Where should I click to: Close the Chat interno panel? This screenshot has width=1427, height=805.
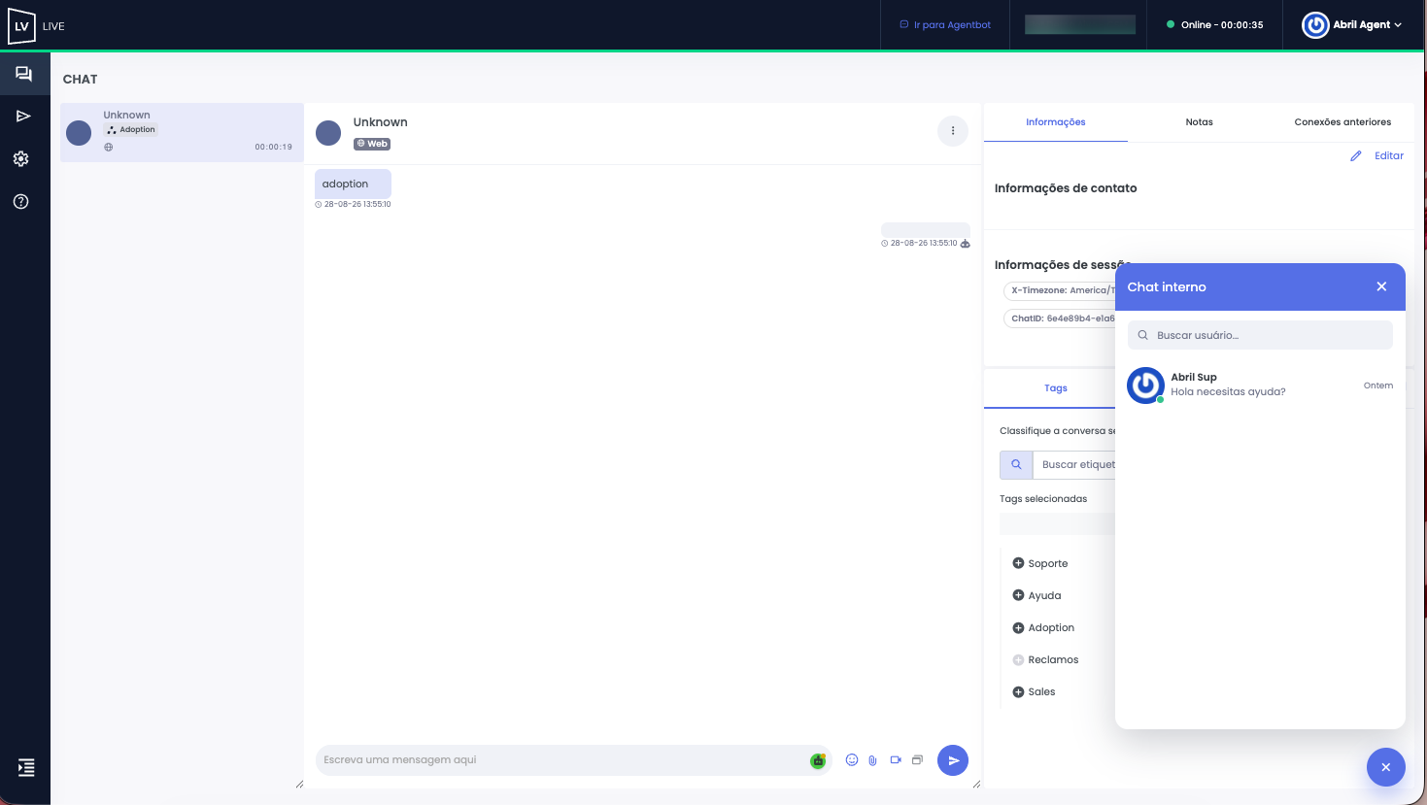pos(1381,286)
